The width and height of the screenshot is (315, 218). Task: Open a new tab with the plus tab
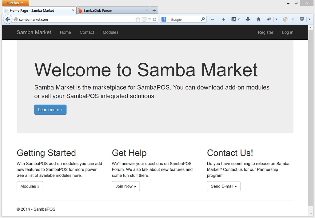(x=154, y=10)
